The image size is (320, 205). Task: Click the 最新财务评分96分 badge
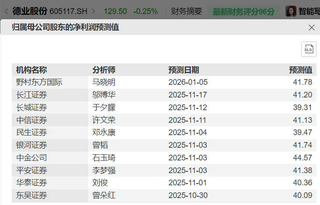tap(244, 11)
